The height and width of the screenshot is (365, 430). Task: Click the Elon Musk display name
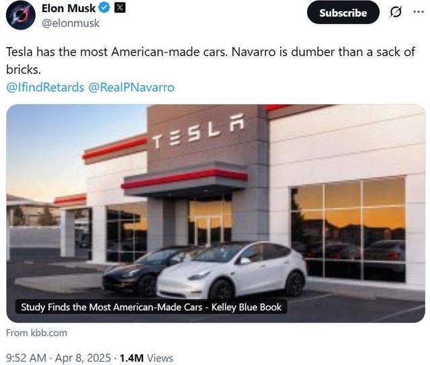(69, 9)
